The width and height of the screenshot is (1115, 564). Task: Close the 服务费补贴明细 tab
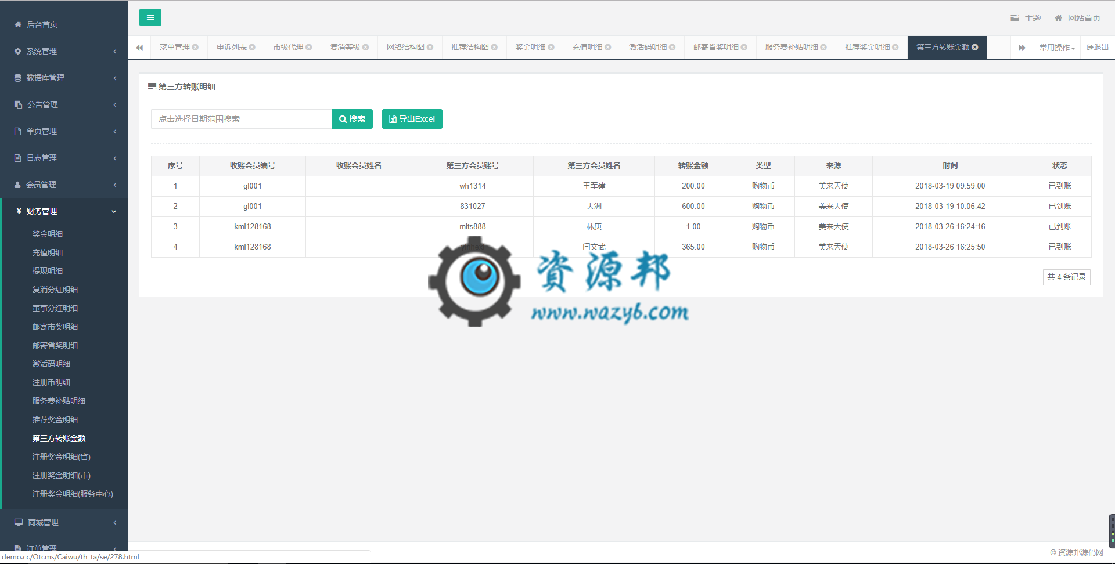[x=824, y=48]
